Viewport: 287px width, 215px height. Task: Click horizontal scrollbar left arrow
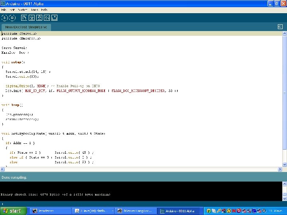click(x=2, y=169)
